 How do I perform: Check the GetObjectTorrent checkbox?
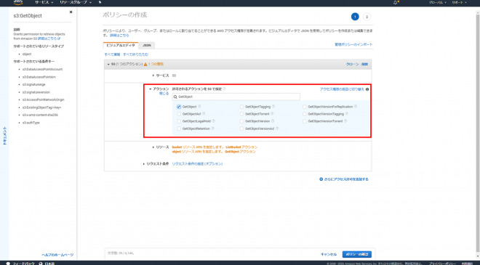(x=242, y=114)
